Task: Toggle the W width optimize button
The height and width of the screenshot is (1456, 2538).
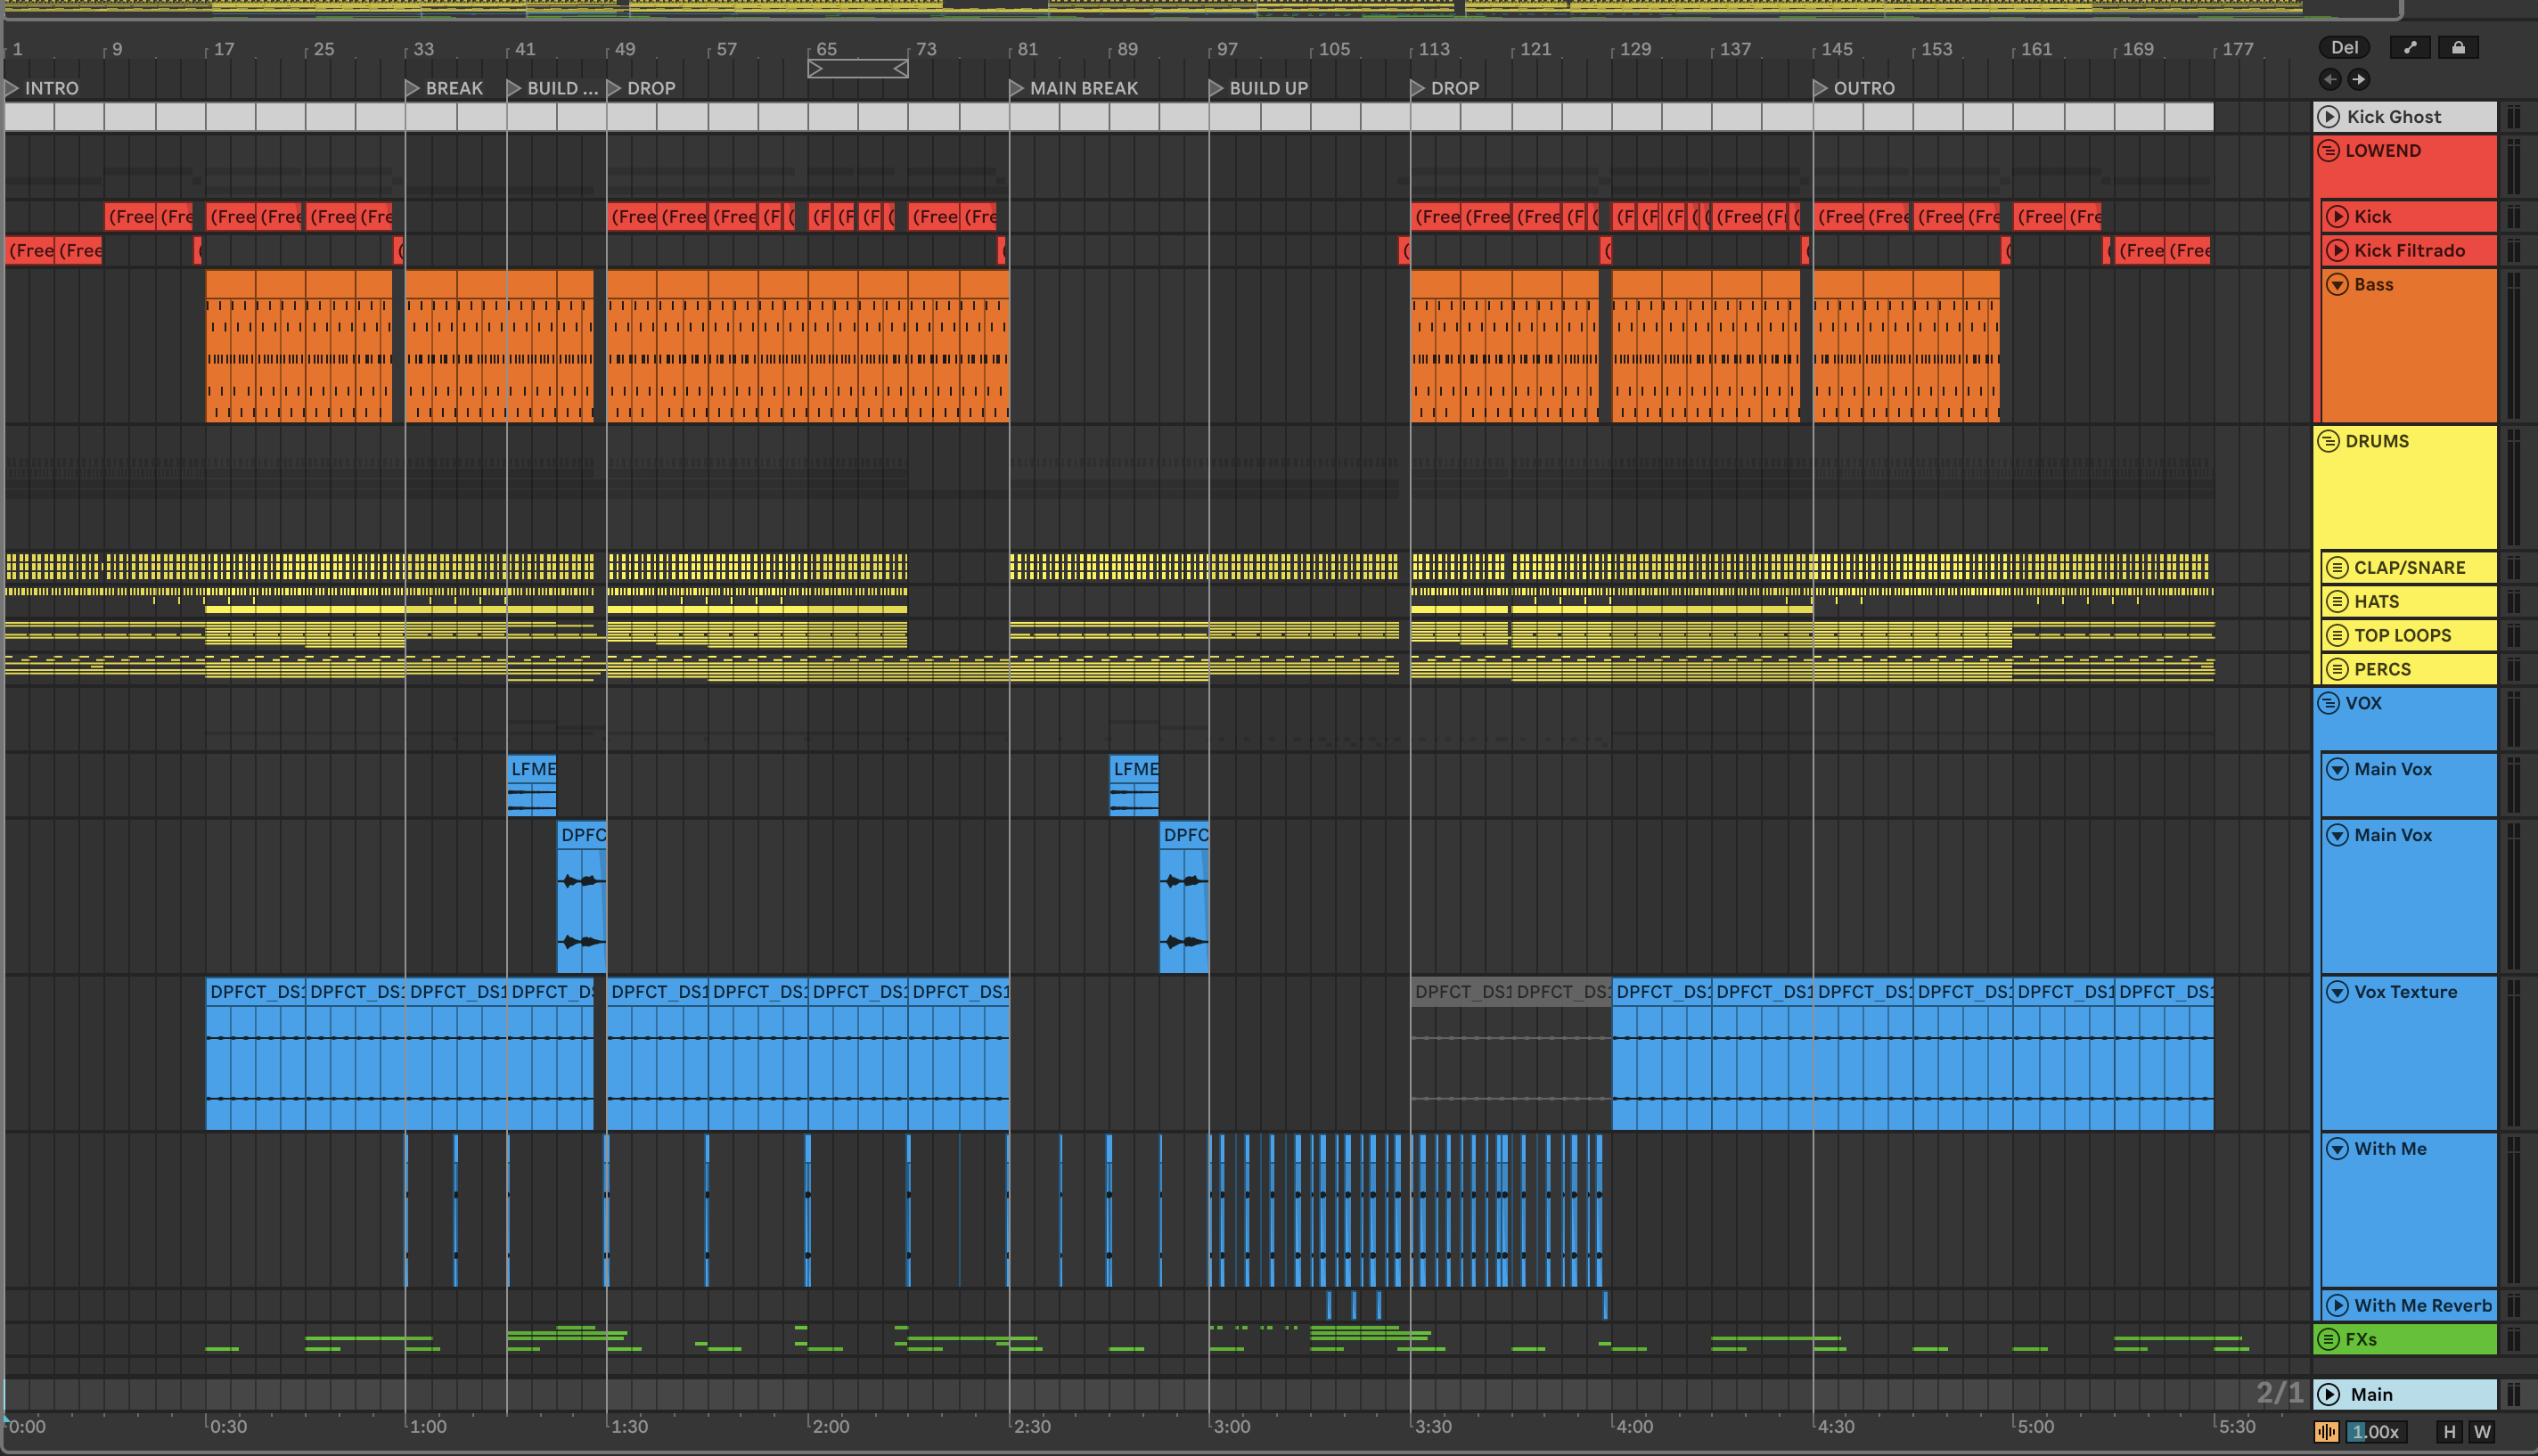Action: point(2482,1432)
